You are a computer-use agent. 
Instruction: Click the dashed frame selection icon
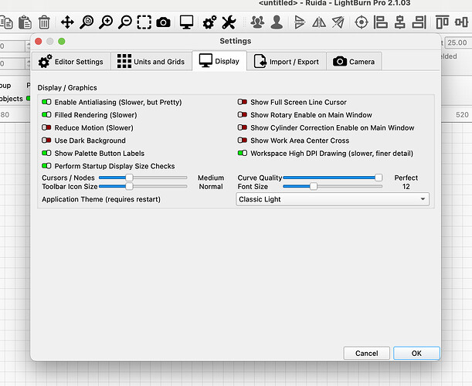[144, 22]
